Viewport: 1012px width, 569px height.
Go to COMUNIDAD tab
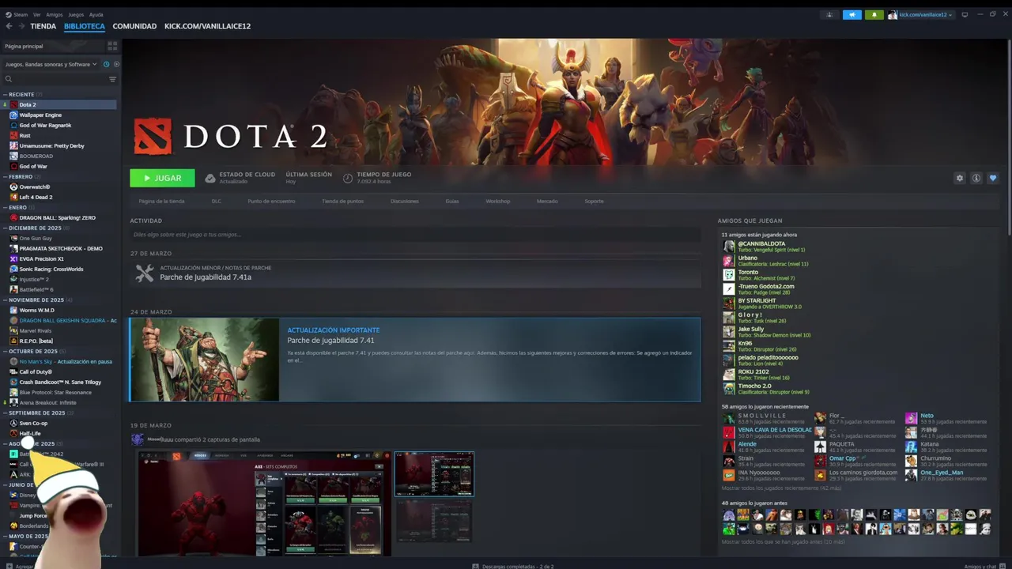134,26
